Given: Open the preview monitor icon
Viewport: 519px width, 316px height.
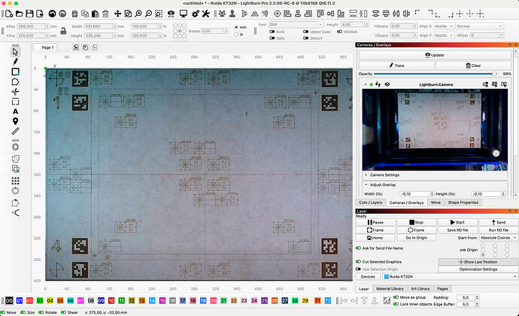Looking at the screenshot, I should 184,14.
